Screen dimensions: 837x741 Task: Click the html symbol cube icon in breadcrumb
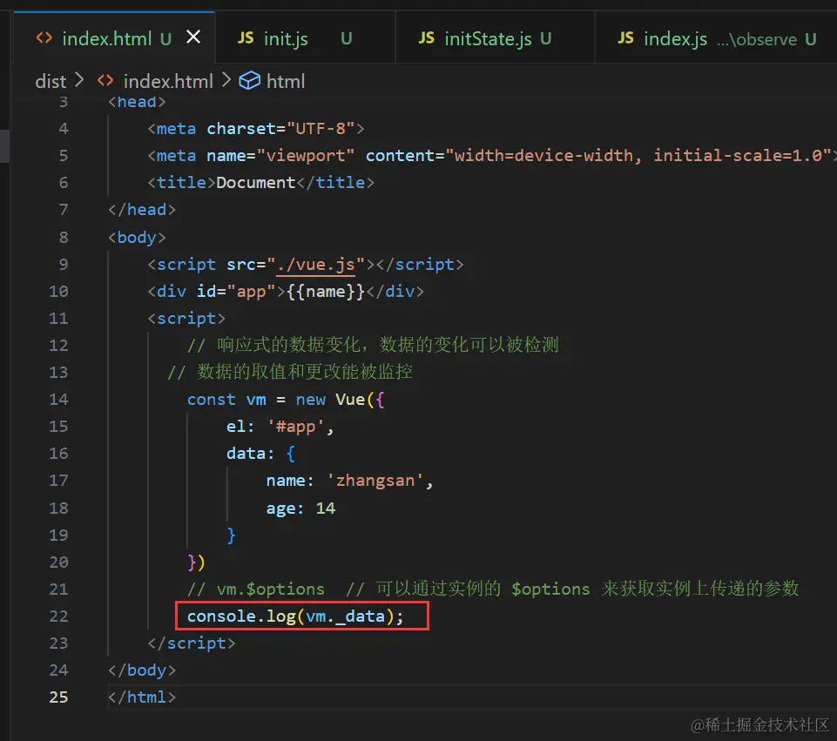tap(249, 81)
